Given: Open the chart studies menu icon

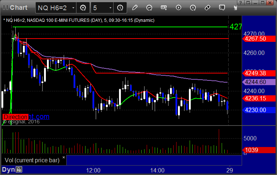Looking at the screenshot, I should pos(149,8).
